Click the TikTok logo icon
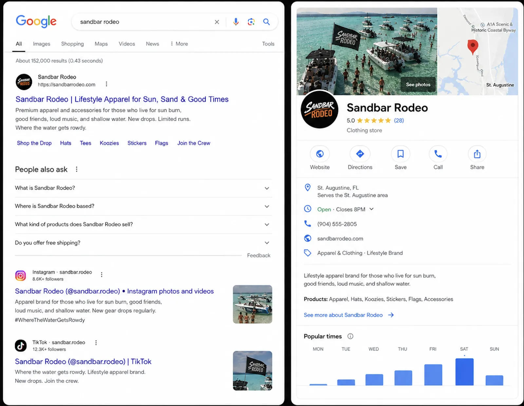Screen dimensions: 524x406 click(x=21, y=345)
